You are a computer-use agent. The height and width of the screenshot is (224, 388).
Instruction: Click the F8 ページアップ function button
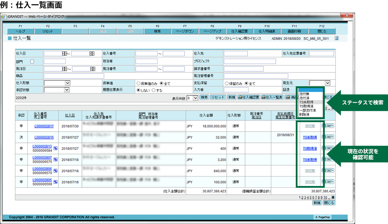point(212,32)
